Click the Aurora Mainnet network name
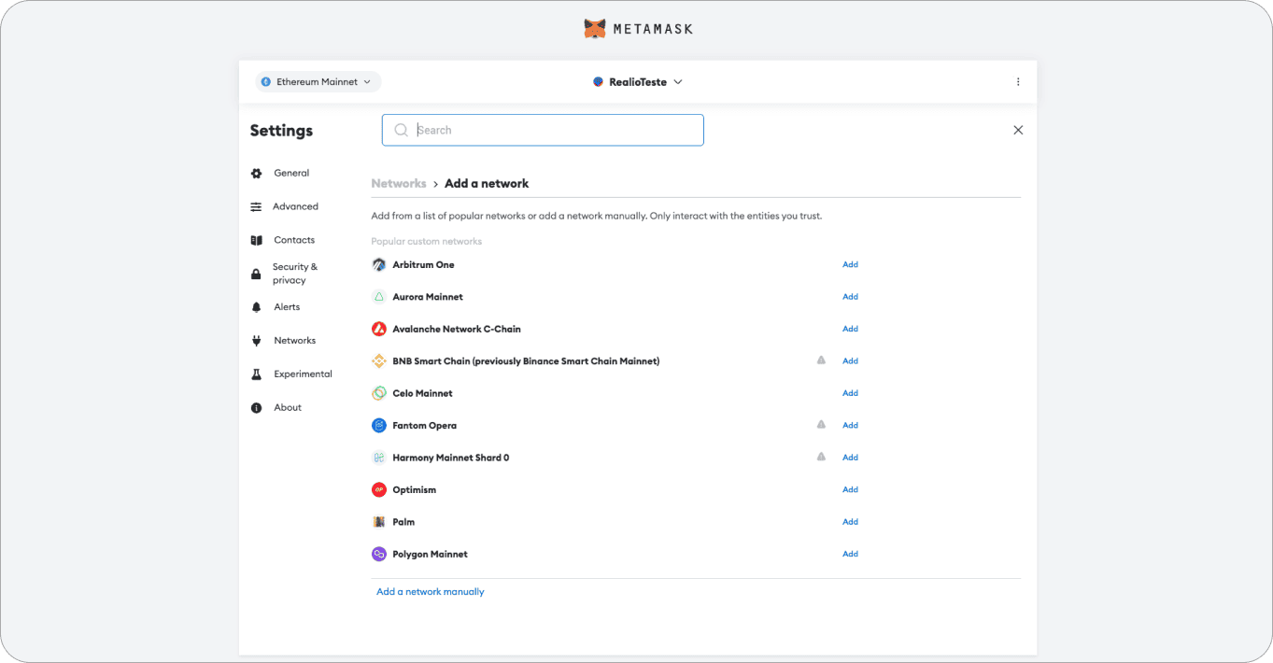The height and width of the screenshot is (663, 1273). [428, 297]
